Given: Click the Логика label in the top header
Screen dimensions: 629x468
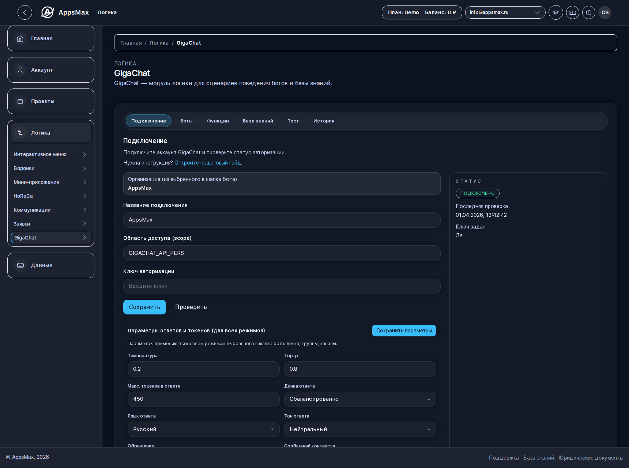Looking at the screenshot, I should 107,12.
